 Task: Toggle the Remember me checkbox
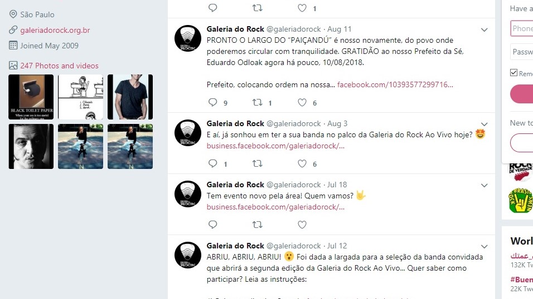coord(513,73)
